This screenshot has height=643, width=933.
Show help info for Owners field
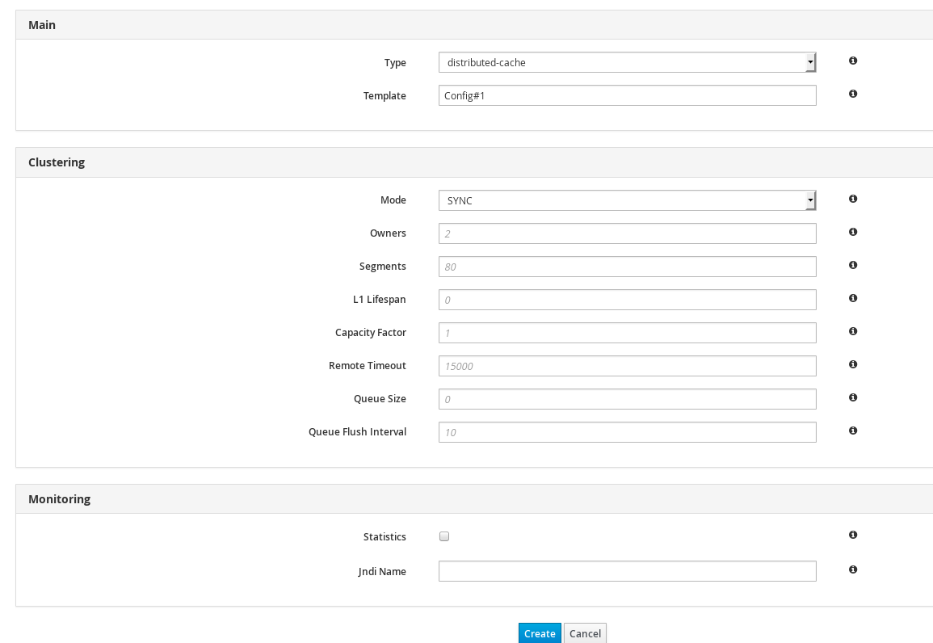coord(853,232)
